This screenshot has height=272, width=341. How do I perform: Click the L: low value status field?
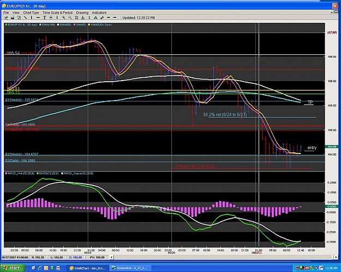tap(57, 257)
